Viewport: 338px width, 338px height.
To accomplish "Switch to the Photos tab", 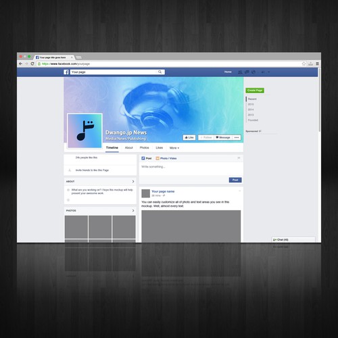I will click(x=144, y=148).
